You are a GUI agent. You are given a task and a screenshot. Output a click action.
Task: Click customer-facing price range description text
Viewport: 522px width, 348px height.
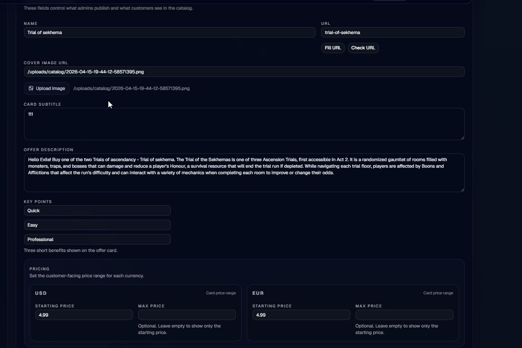(x=86, y=276)
